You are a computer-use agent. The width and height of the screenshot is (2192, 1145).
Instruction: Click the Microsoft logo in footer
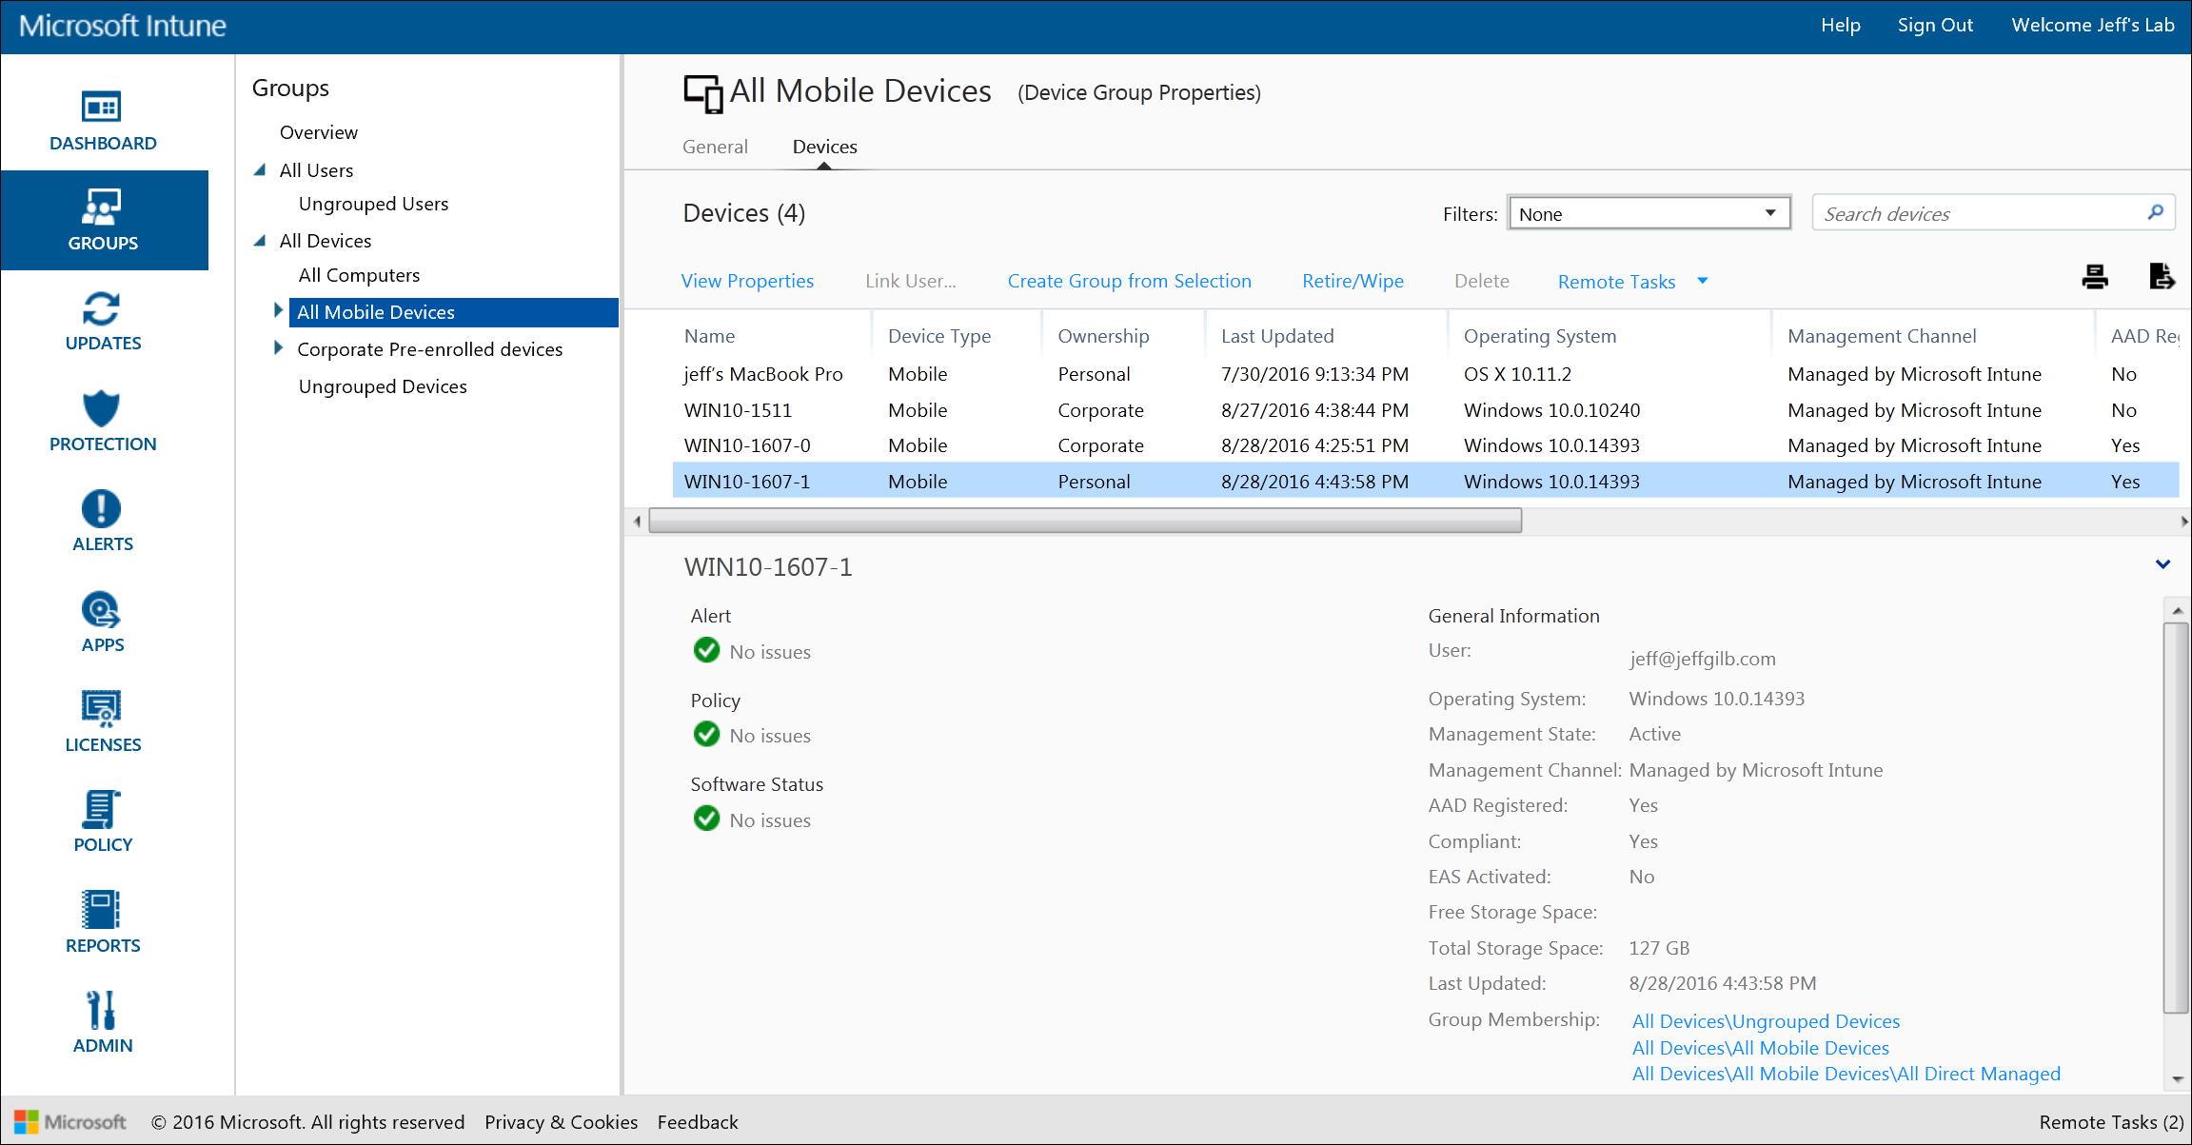[70, 1122]
